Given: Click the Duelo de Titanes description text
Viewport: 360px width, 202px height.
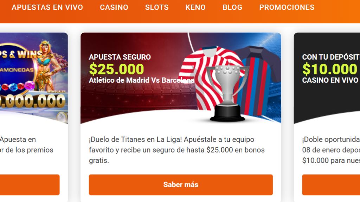Looking at the screenshot, I should (177, 150).
